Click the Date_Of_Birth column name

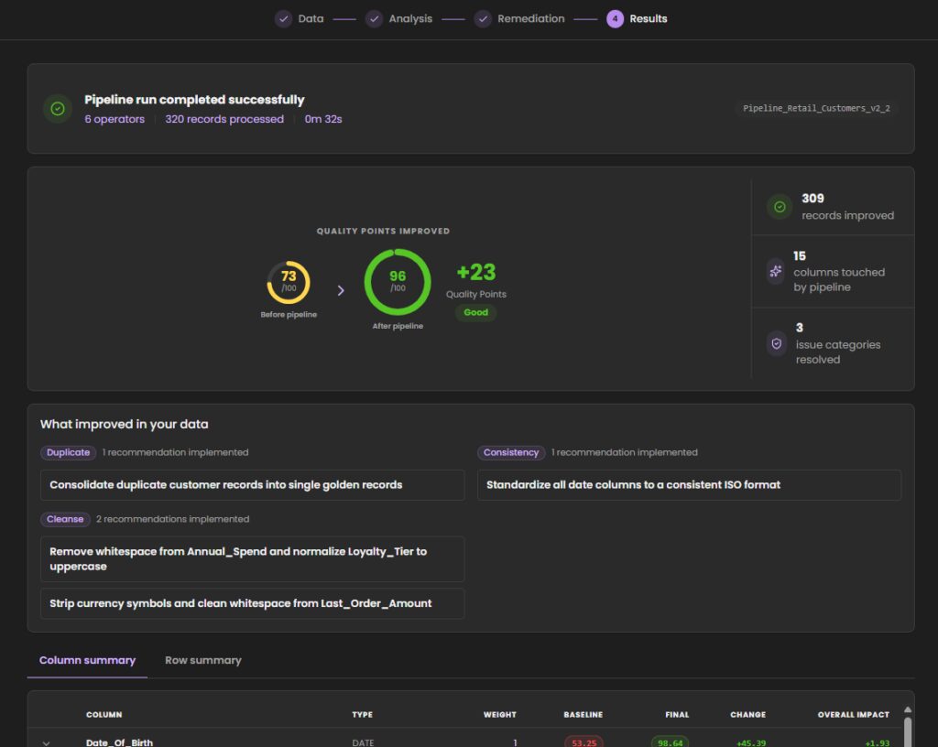[120, 742]
